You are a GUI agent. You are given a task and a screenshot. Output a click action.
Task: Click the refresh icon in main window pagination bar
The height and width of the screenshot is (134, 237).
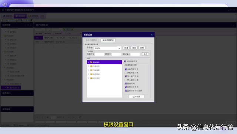[80, 117]
